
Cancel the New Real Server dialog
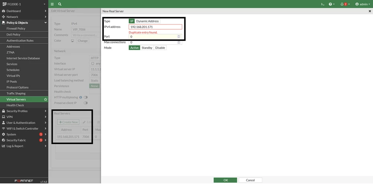click(x=250, y=180)
